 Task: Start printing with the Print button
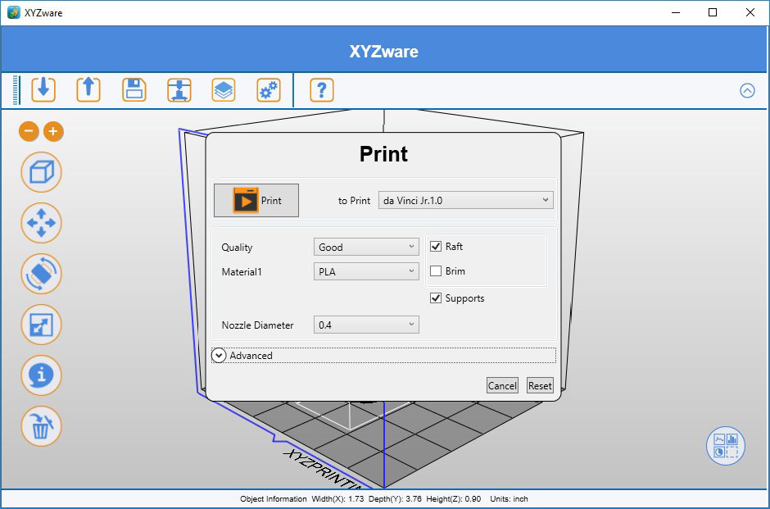(x=256, y=201)
